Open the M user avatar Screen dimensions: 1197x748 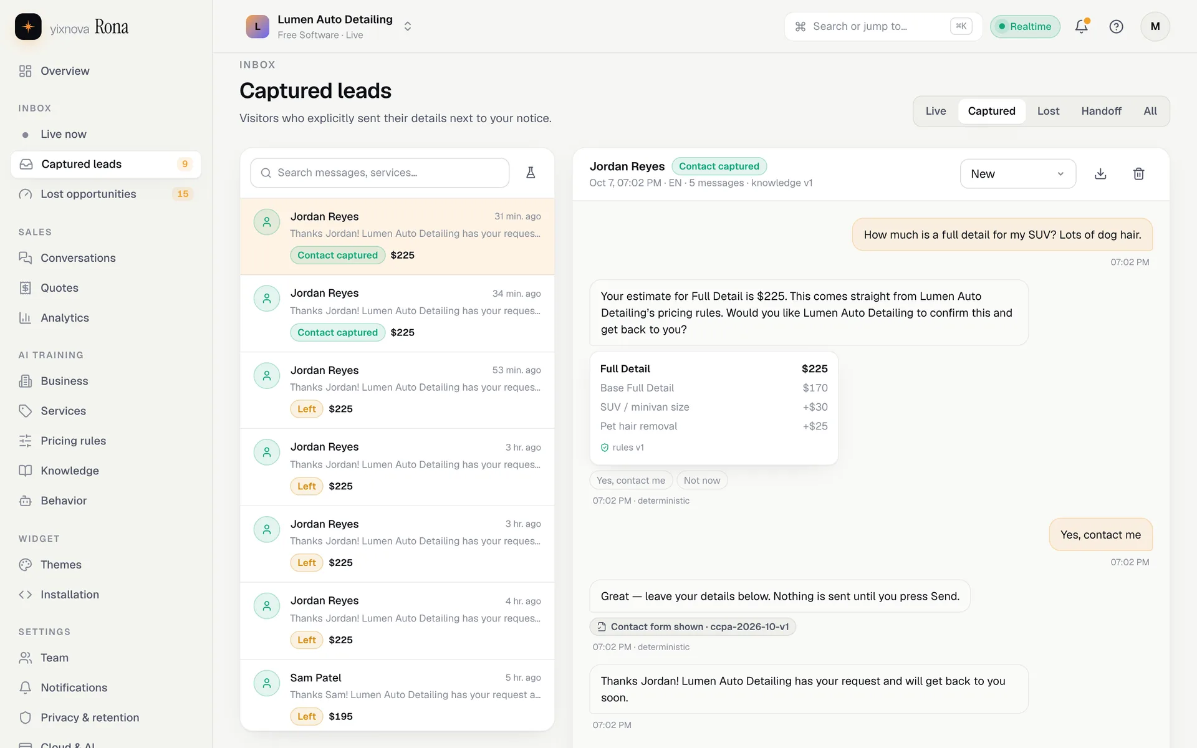1155,26
